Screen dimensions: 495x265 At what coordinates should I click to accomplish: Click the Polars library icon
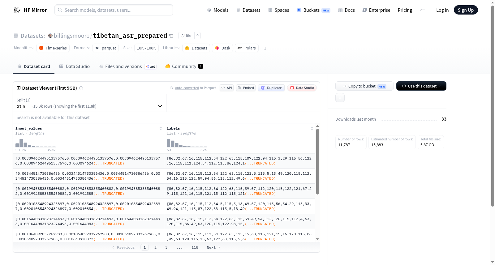pos(240,48)
